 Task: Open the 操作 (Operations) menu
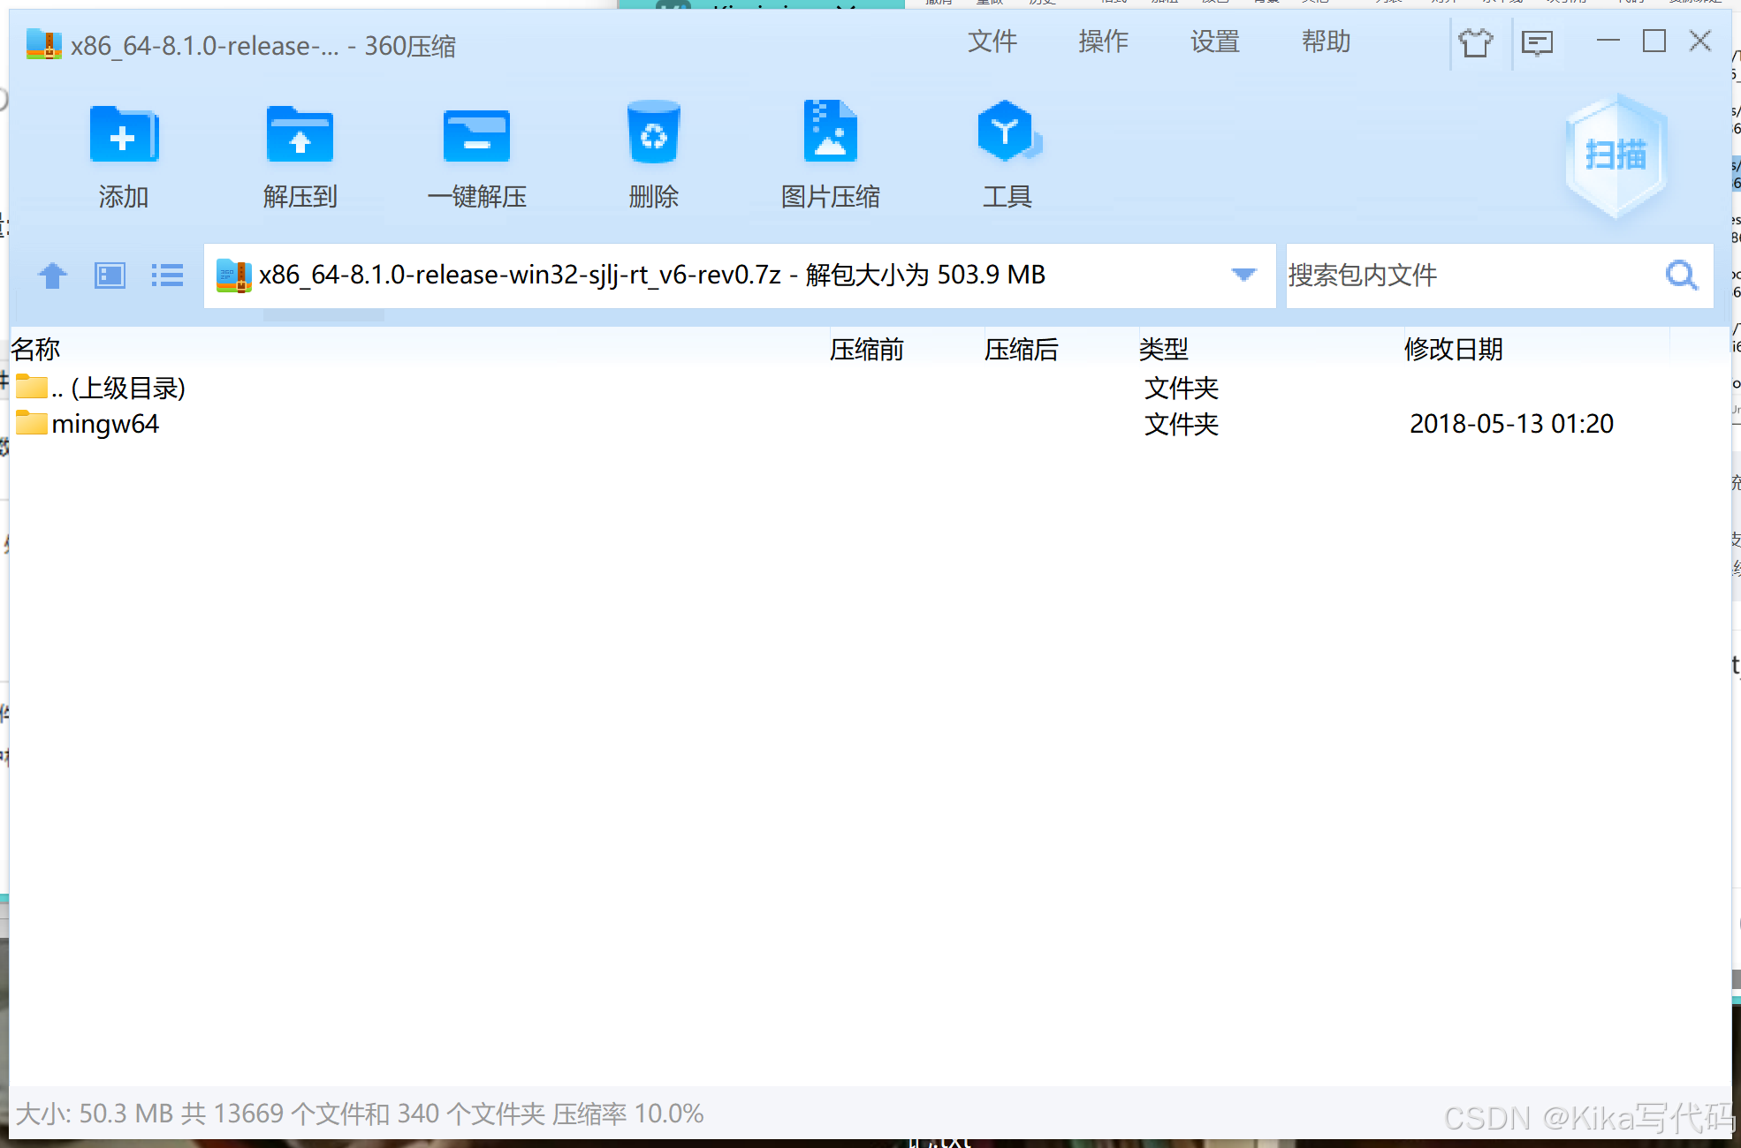1103,42
